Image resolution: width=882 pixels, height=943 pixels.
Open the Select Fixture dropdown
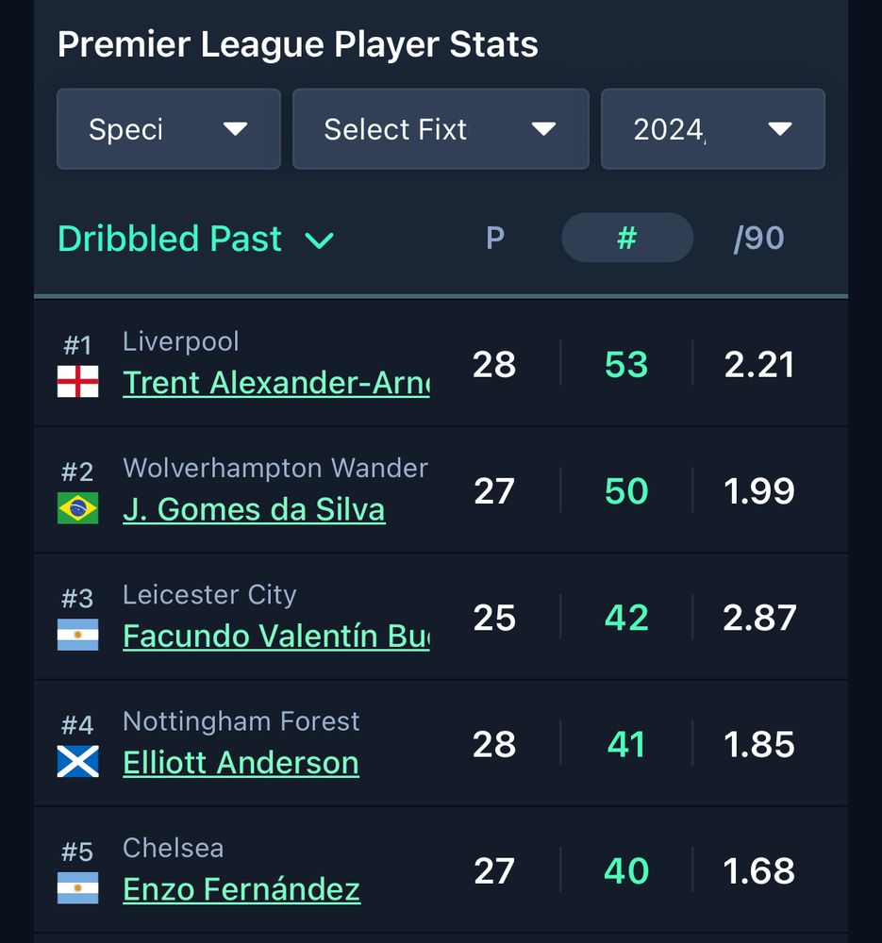(x=440, y=129)
